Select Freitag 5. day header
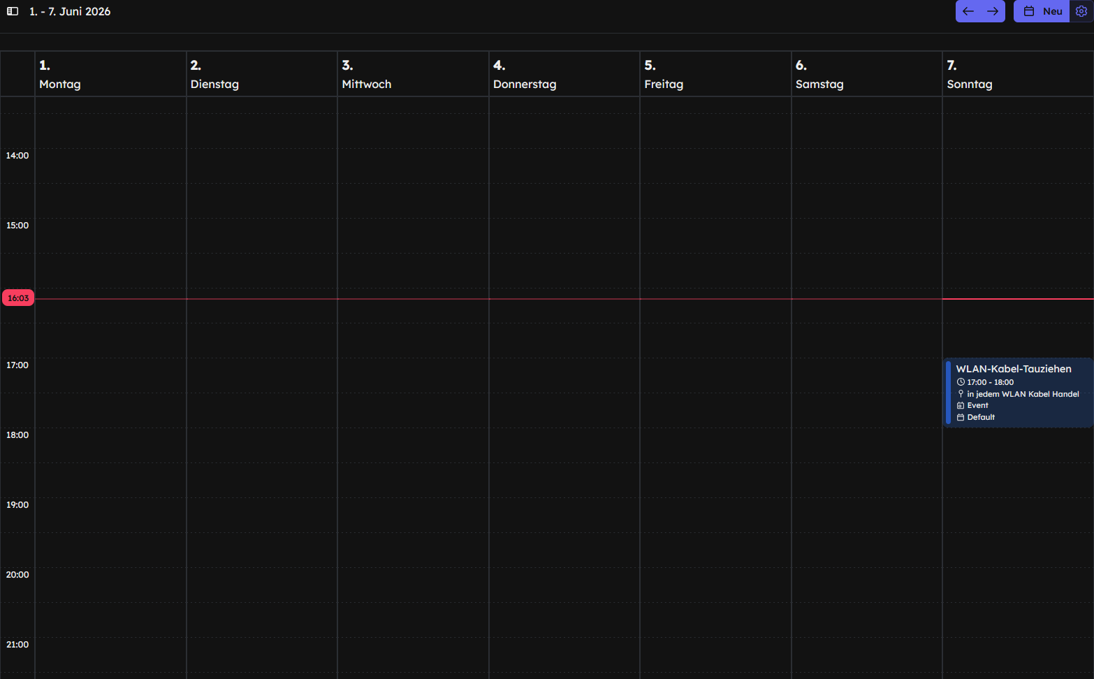Viewport: 1094px width, 679px height. [715, 74]
